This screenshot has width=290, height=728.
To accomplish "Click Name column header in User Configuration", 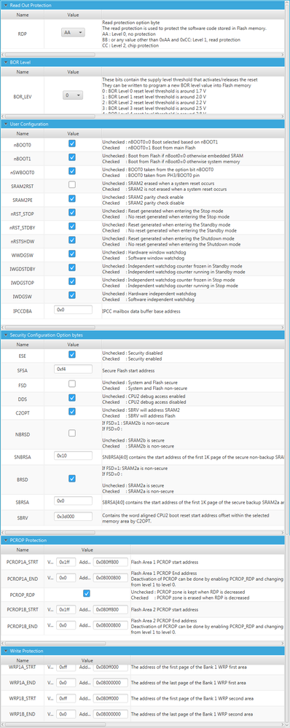I will (x=23, y=133).
